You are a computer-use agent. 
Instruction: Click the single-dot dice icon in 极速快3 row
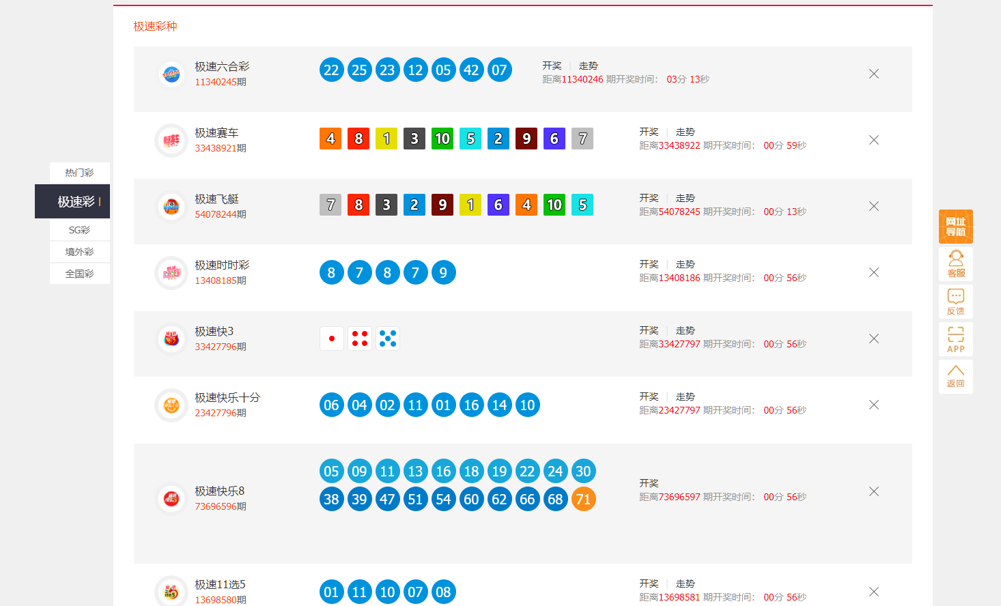331,338
